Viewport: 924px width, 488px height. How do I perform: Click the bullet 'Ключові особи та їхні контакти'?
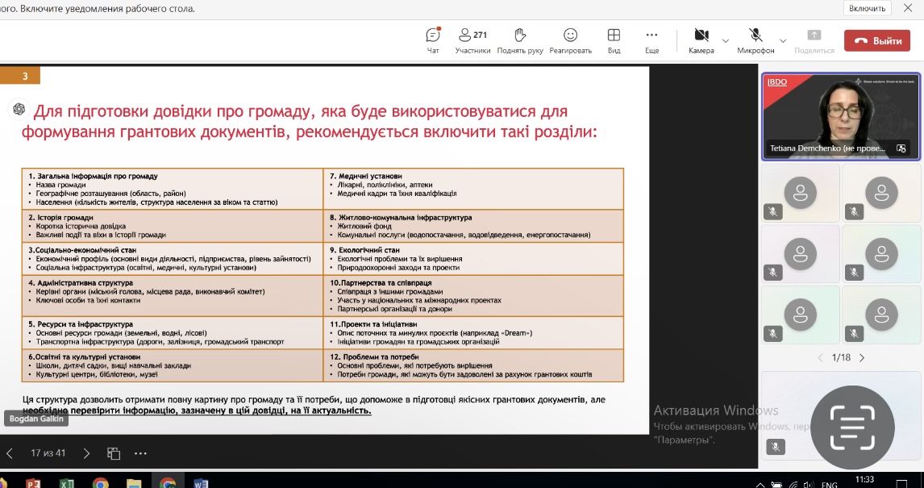click(x=89, y=300)
